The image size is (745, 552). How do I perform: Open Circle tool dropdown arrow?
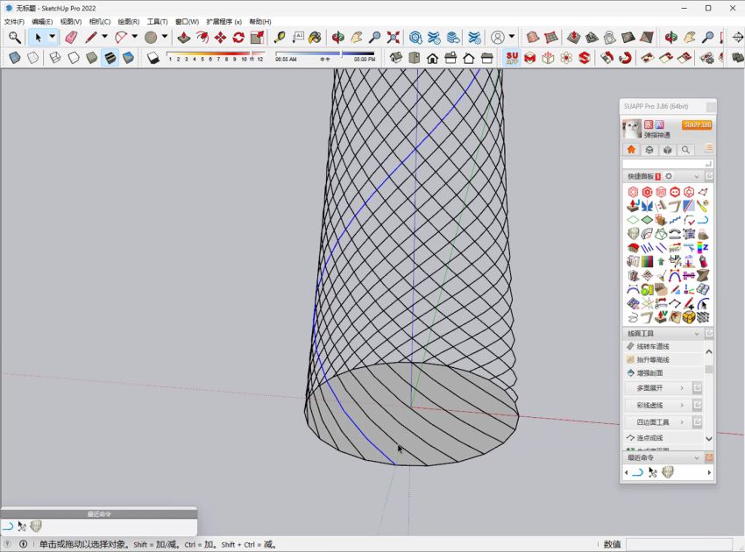[165, 37]
